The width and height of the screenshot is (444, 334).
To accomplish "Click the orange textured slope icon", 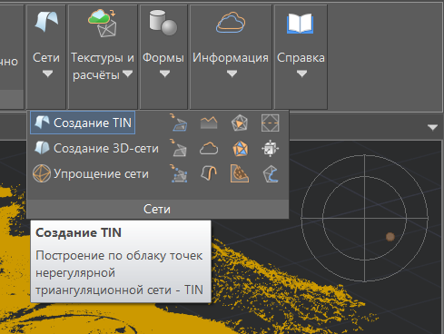I will (x=240, y=173).
